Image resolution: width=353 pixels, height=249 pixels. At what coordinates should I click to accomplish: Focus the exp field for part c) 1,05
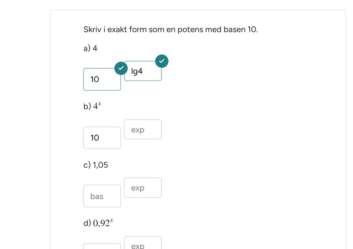(143, 188)
